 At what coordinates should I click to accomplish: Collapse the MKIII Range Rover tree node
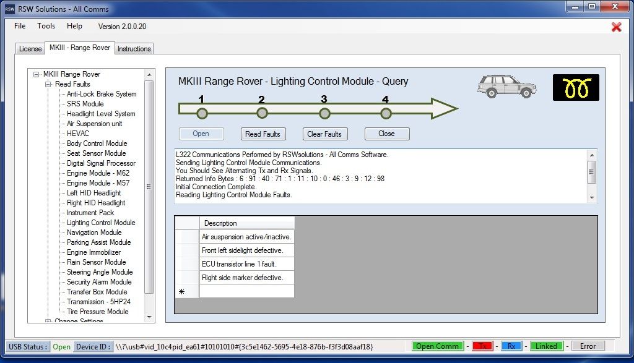(36, 74)
